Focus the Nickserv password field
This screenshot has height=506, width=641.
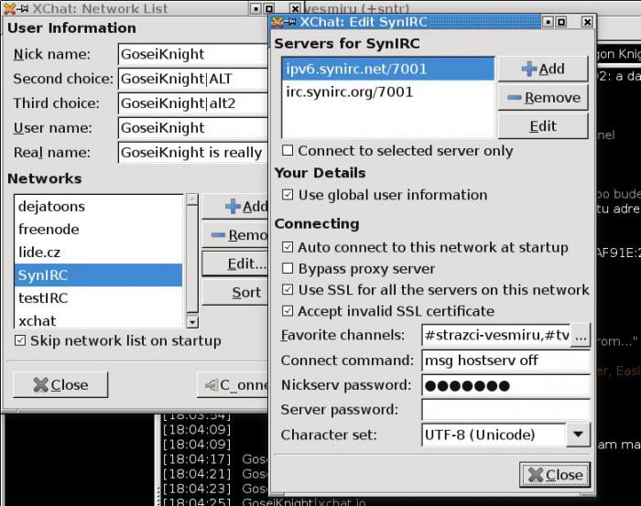click(505, 385)
